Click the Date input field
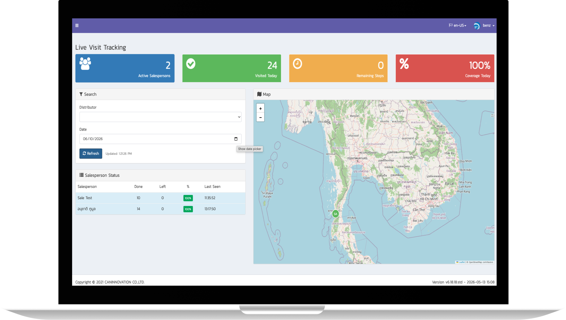Screen dimensions: 566x320 pos(160,139)
